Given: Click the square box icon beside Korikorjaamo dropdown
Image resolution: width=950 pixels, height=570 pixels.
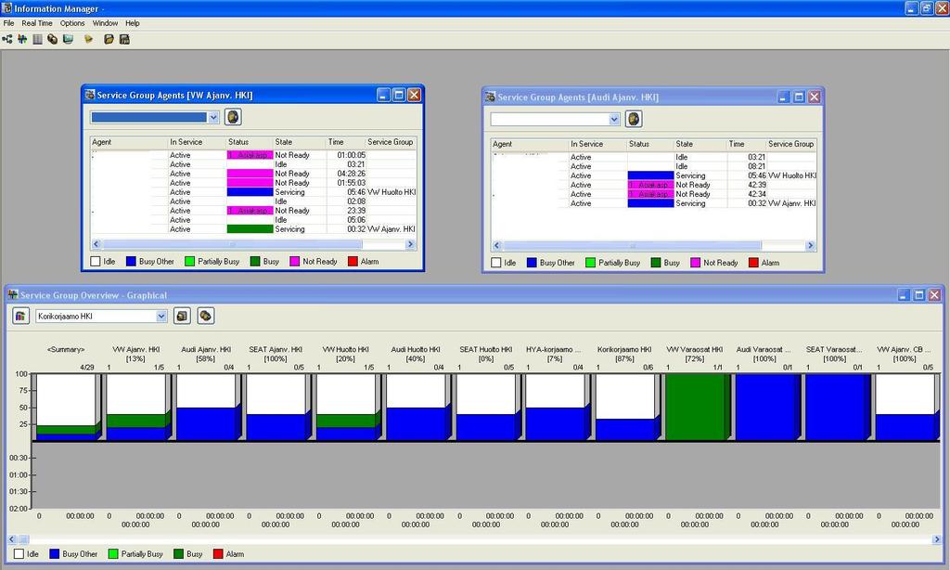Looking at the screenshot, I should click(182, 316).
